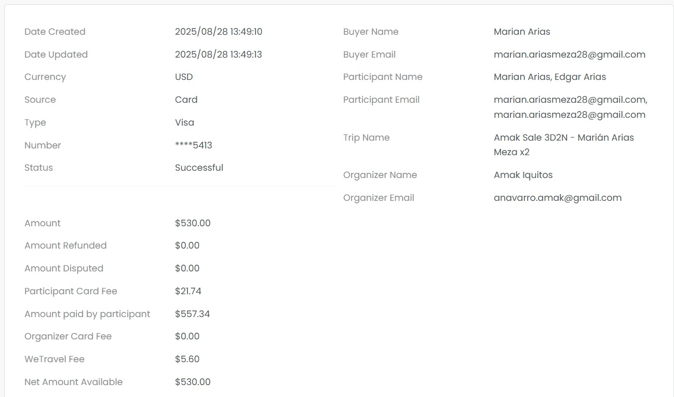This screenshot has width=674, height=397.
Task: Click the Participant Card Fee $21.74
Action: (188, 291)
